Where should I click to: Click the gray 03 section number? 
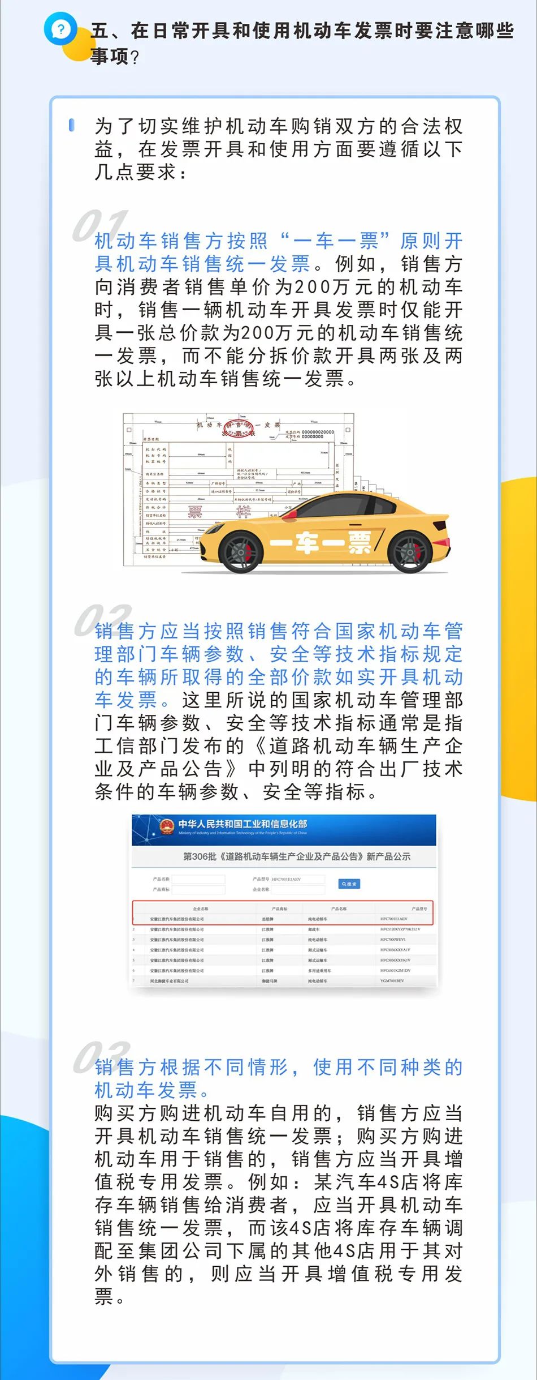[x=102, y=1057]
